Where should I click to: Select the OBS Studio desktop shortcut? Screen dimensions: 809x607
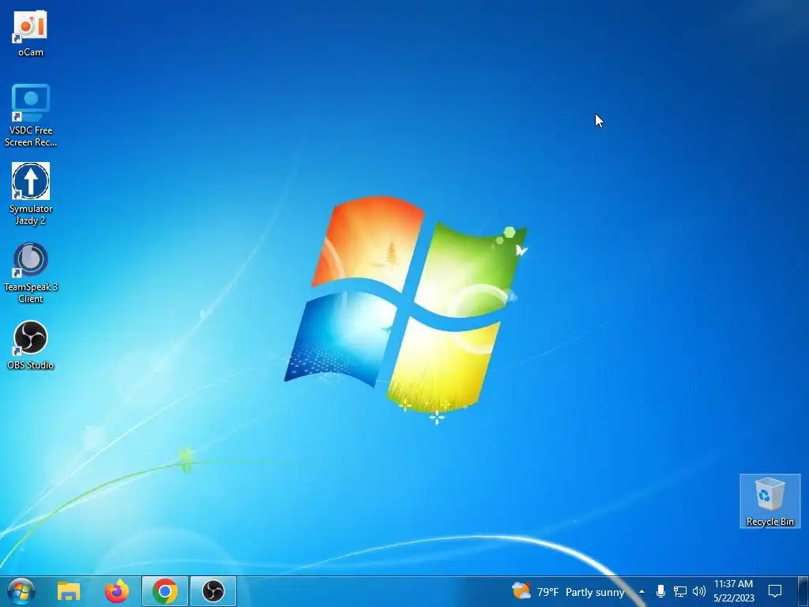pos(31,345)
